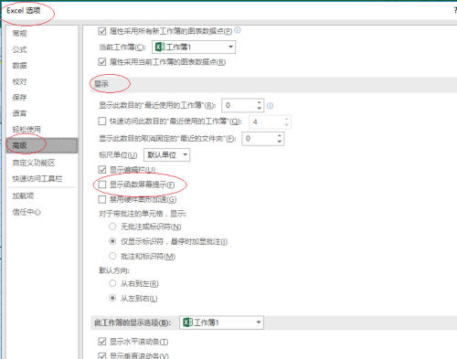The height and width of the screenshot is (359, 457).
Task: Select 校对 in the sidebar
Action: click(19, 81)
